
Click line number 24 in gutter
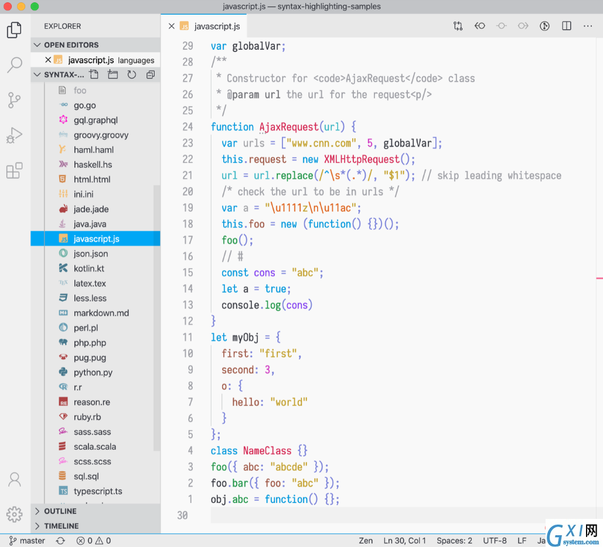coord(188,127)
